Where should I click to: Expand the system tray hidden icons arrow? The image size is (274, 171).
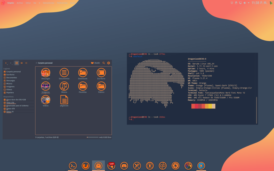pyautogui.click(x=249, y=3)
